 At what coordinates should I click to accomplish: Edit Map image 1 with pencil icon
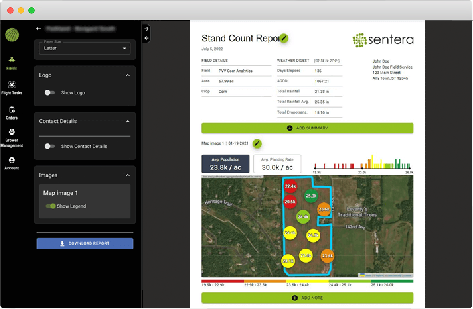point(257,144)
